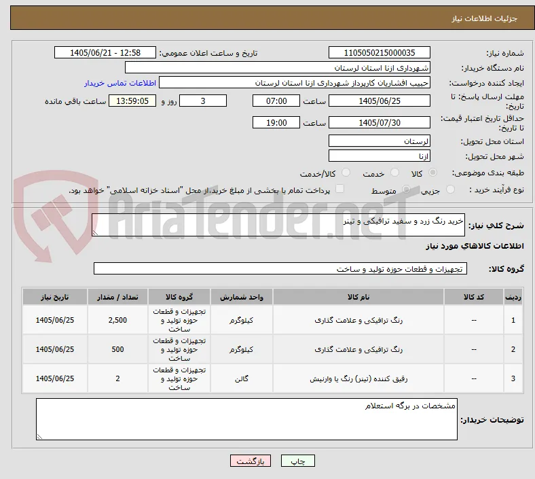
Task: Click the date 1405/06/25 in row 2
Action: coord(55,349)
